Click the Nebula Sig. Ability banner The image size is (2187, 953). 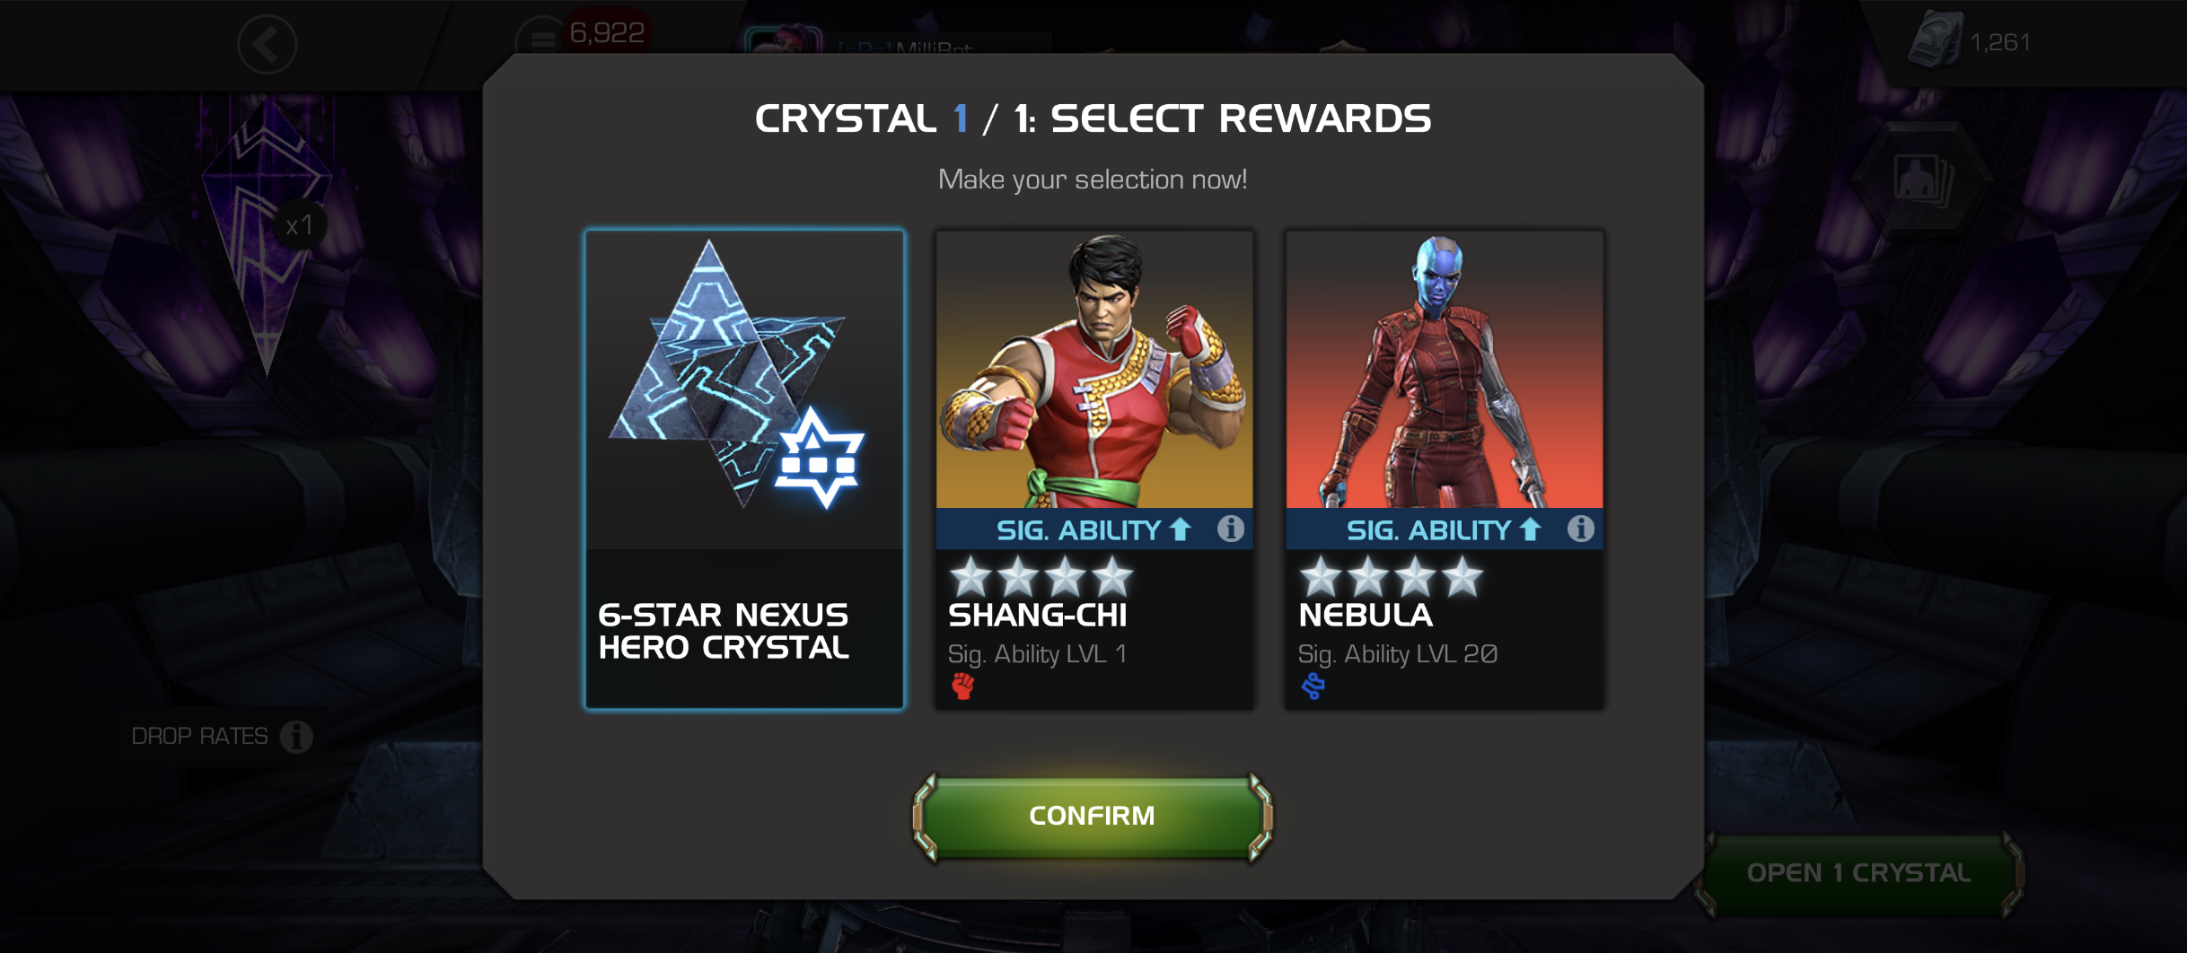[x=1445, y=529]
